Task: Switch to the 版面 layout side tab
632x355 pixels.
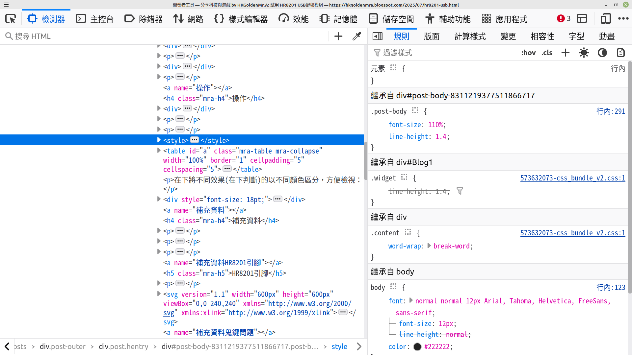Action: (x=432, y=36)
